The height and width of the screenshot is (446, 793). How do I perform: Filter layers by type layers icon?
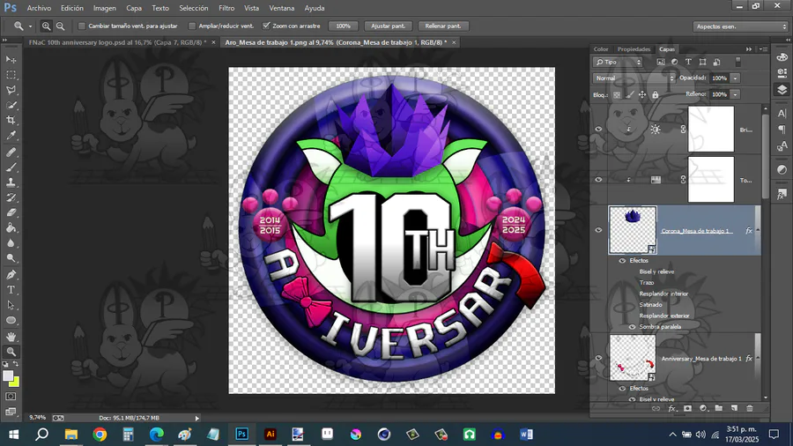click(688, 62)
